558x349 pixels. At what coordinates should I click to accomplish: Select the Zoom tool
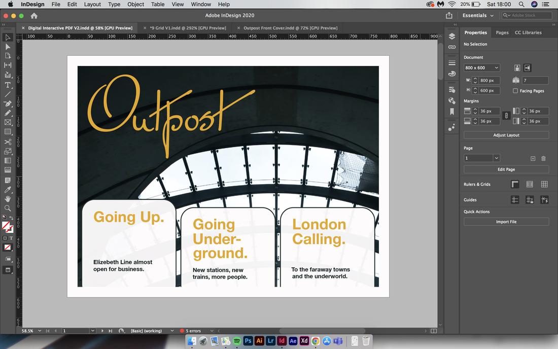pyautogui.click(x=8, y=208)
